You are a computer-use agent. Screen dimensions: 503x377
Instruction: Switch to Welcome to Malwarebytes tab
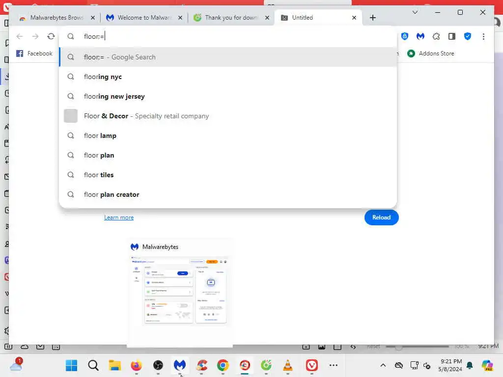144,18
